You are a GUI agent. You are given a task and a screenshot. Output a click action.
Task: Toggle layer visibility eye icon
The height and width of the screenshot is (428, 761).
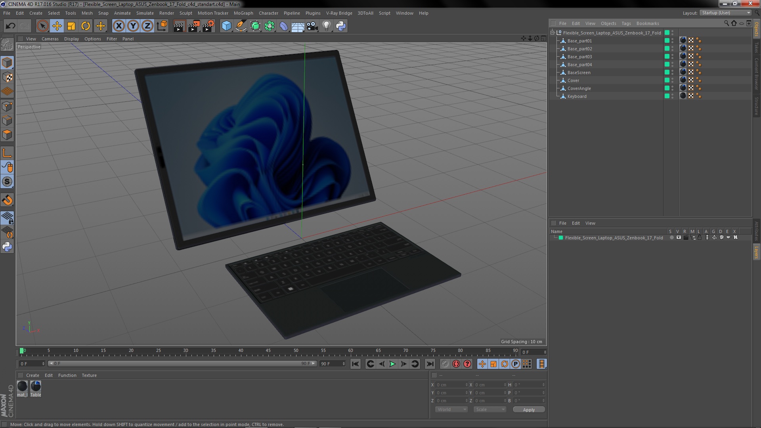(679, 238)
